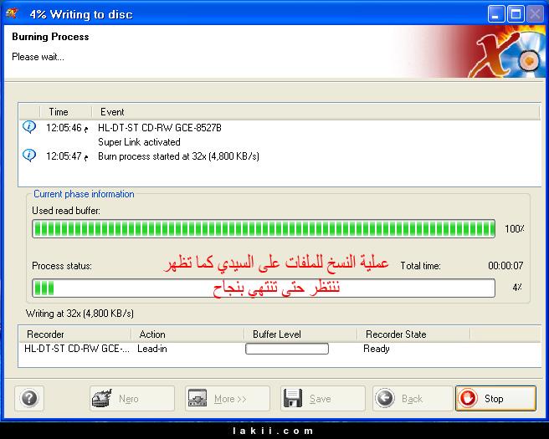Click the back arrow icon
The width and height of the screenshot is (549, 439).
click(385, 398)
